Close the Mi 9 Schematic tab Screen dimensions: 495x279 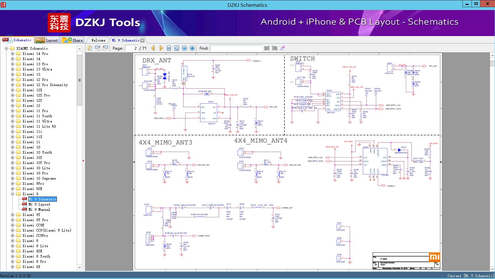click(142, 40)
